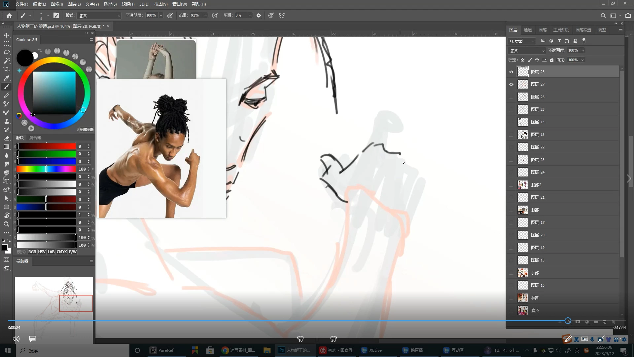Open PureRef from the Windows taskbar
Viewport: 634px width, 357px height.
pos(162,350)
